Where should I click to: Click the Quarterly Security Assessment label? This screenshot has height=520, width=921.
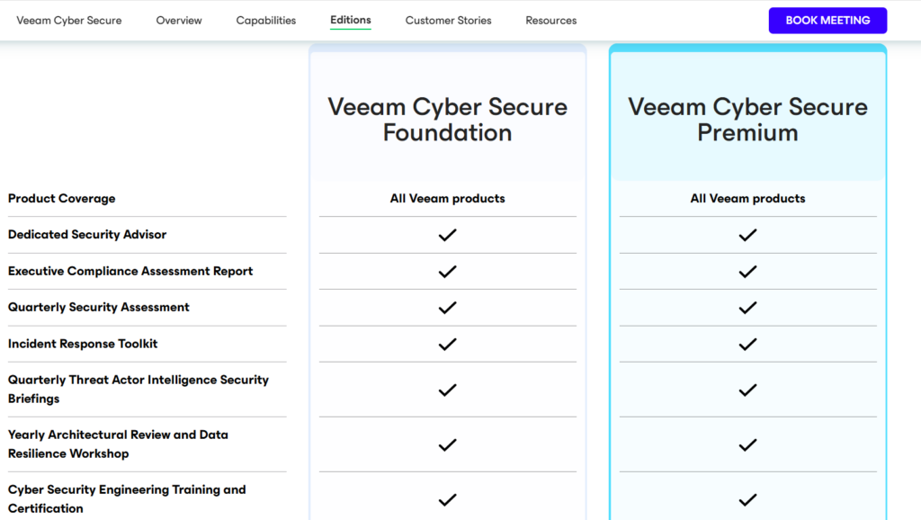click(99, 308)
